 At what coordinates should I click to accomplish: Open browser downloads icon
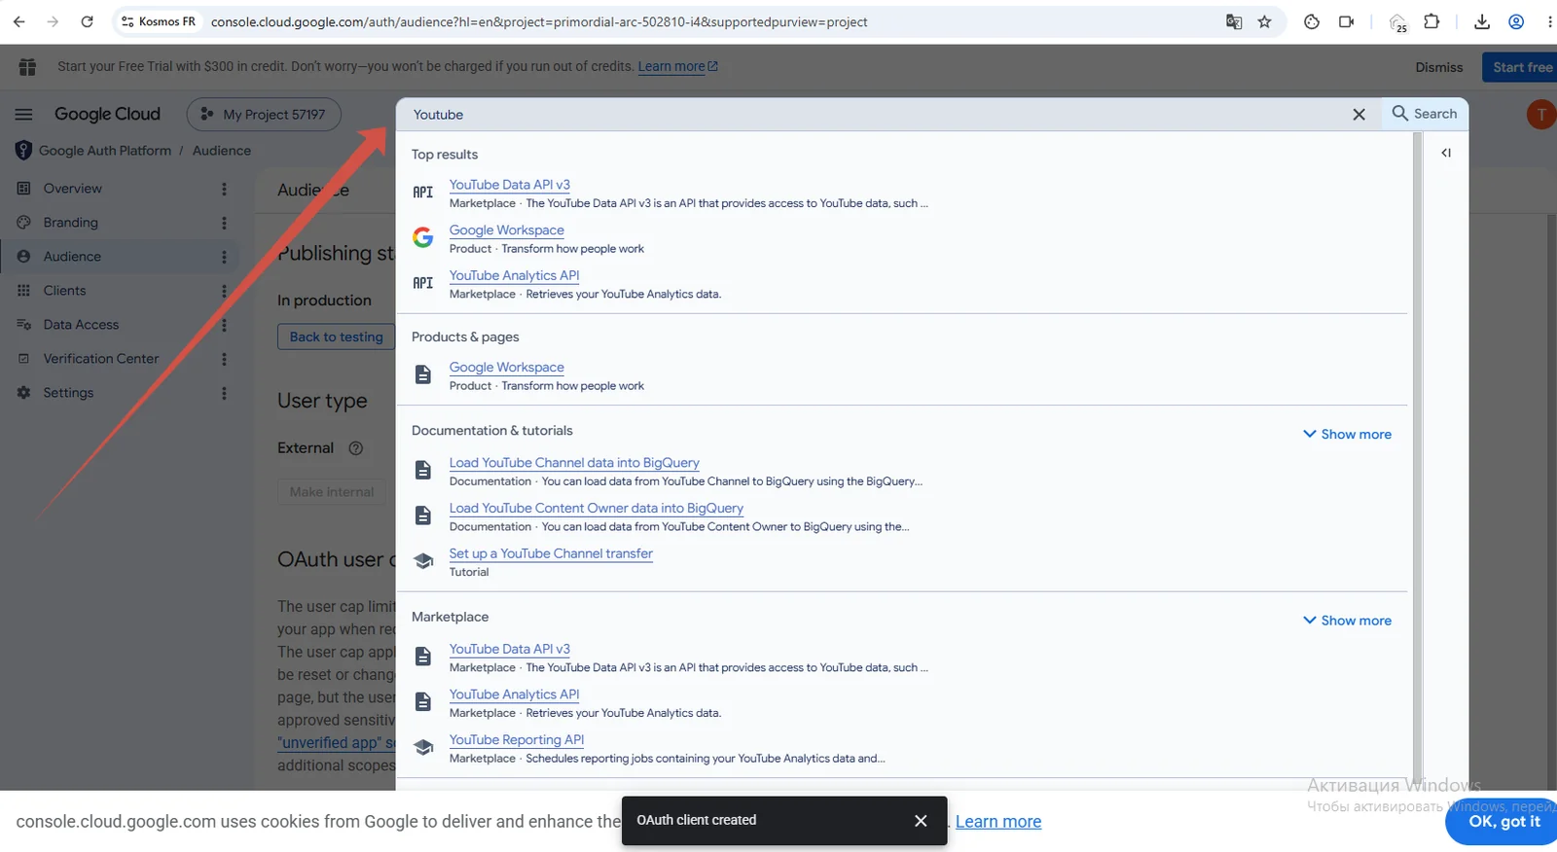click(1482, 21)
